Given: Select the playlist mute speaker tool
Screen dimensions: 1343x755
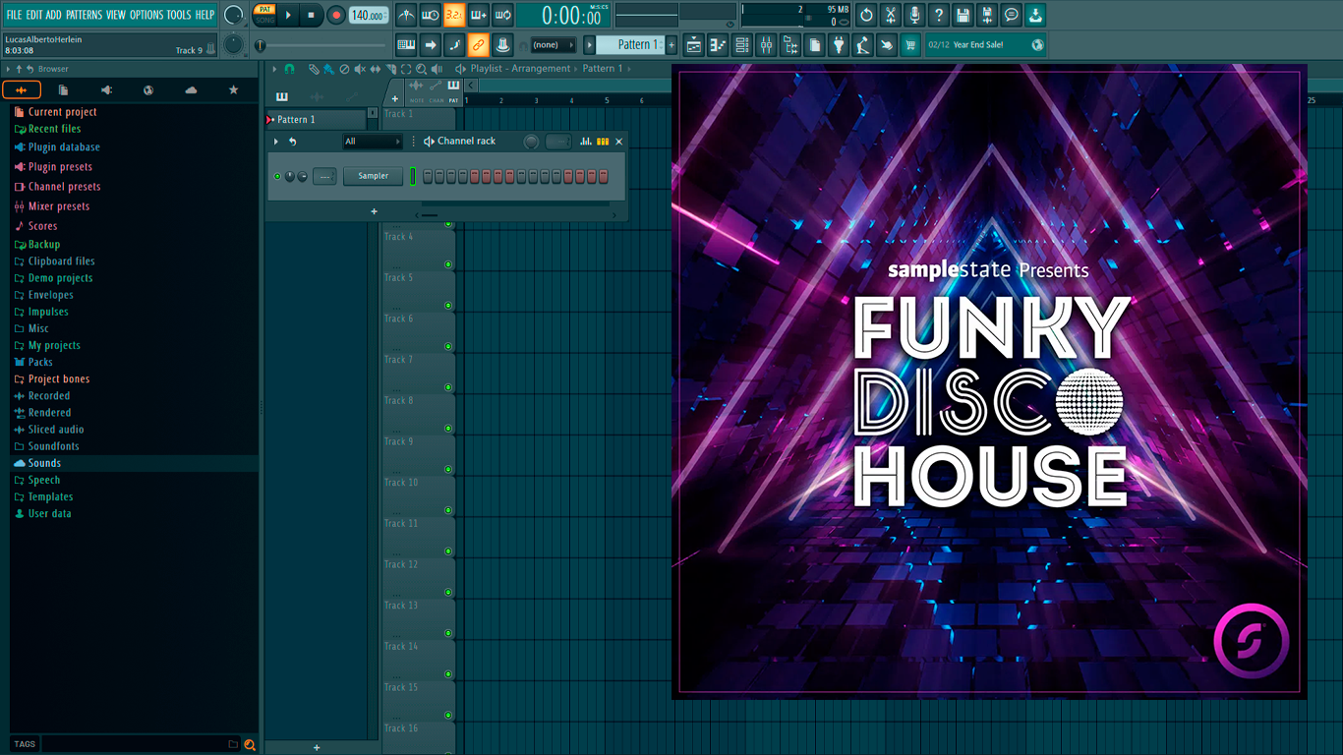Looking at the screenshot, I should tap(359, 69).
